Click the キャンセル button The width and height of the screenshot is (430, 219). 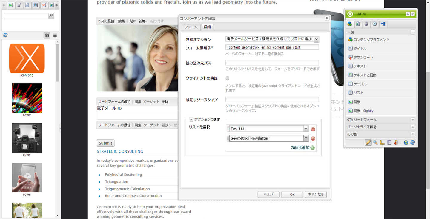[316, 194]
